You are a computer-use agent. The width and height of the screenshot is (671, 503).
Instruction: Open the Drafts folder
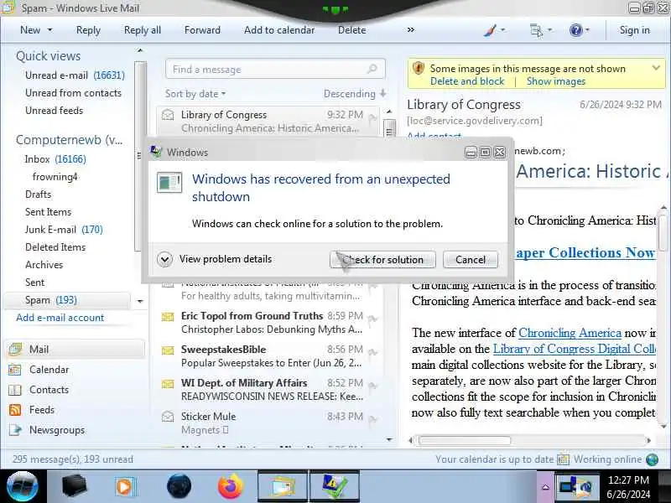point(38,194)
